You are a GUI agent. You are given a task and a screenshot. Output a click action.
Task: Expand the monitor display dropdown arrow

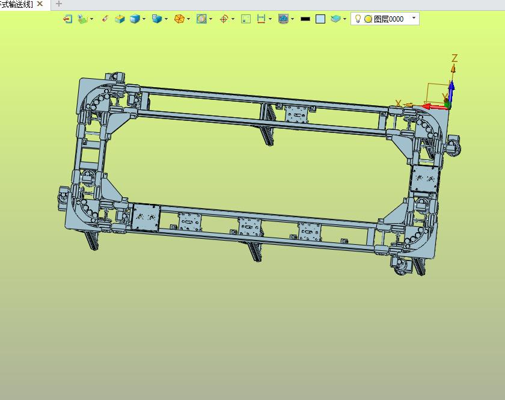(x=292, y=19)
